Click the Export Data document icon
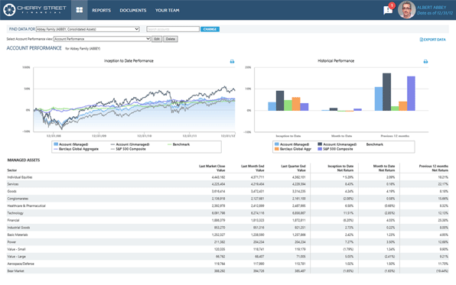 pyautogui.click(x=421, y=40)
